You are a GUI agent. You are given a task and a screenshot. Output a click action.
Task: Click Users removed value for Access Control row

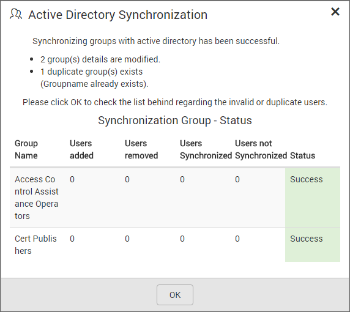click(x=127, y=179)
